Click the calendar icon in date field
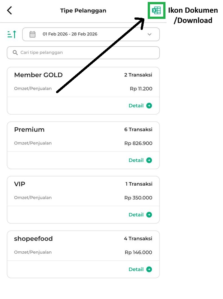223x299 pixels. point(32,34)
